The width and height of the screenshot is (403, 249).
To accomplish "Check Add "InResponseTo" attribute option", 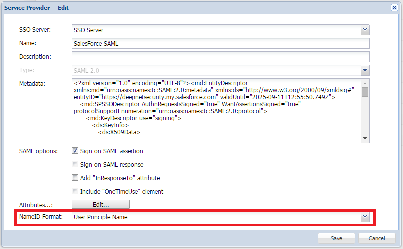I will [x=75, y=178].
